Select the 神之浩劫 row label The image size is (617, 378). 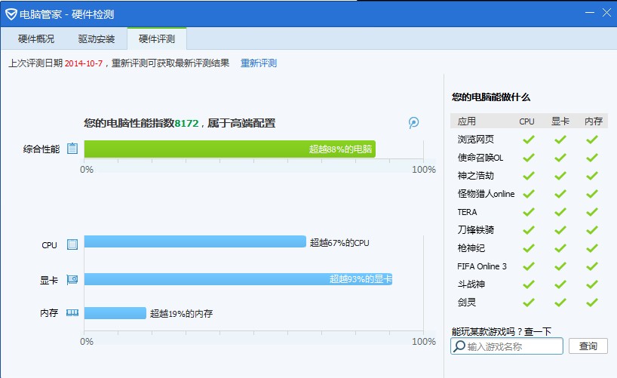click(x=475, y=176)
